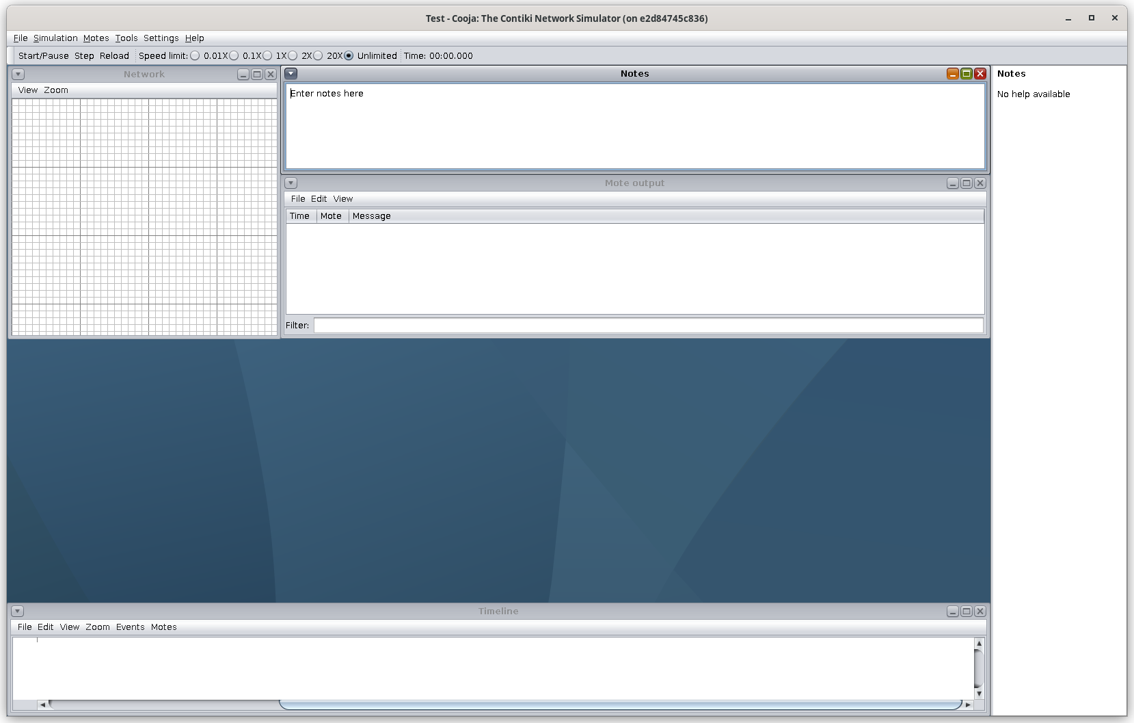The height and width of the screenshot is (723, 1134).
Task: Open the Settings menu
Action: [x=161, y=38]
